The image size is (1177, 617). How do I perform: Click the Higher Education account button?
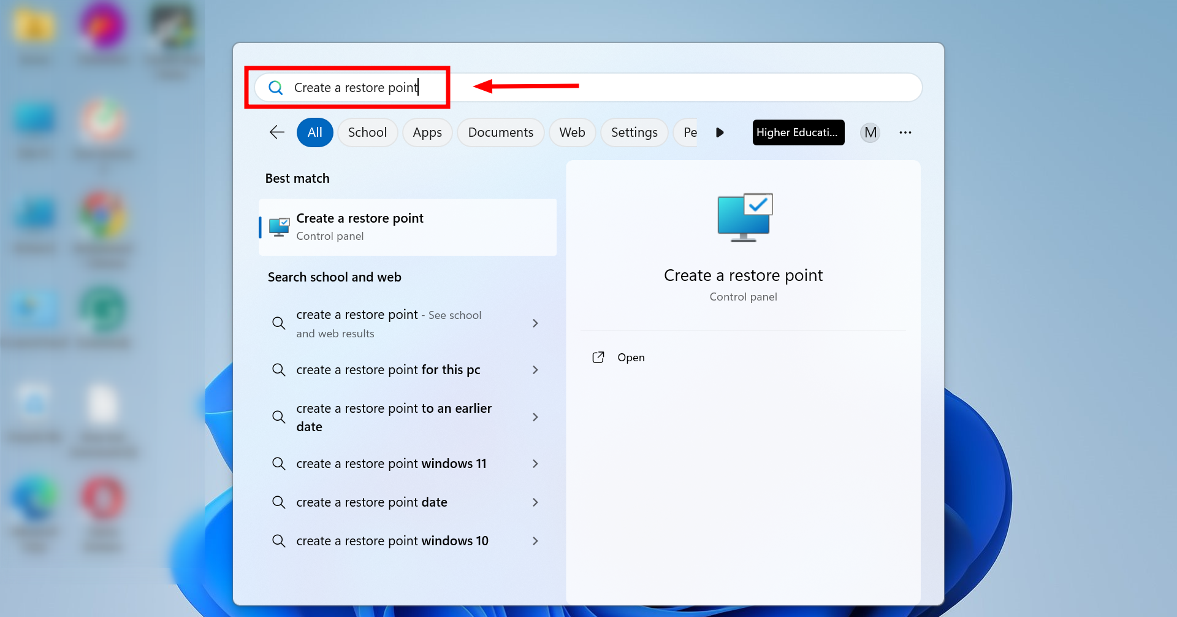tap(798, 132)
